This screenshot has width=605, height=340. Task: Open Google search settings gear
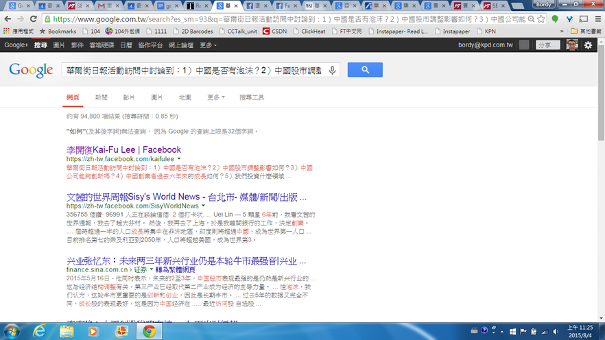pyautogui.click(x=588, y=45)
